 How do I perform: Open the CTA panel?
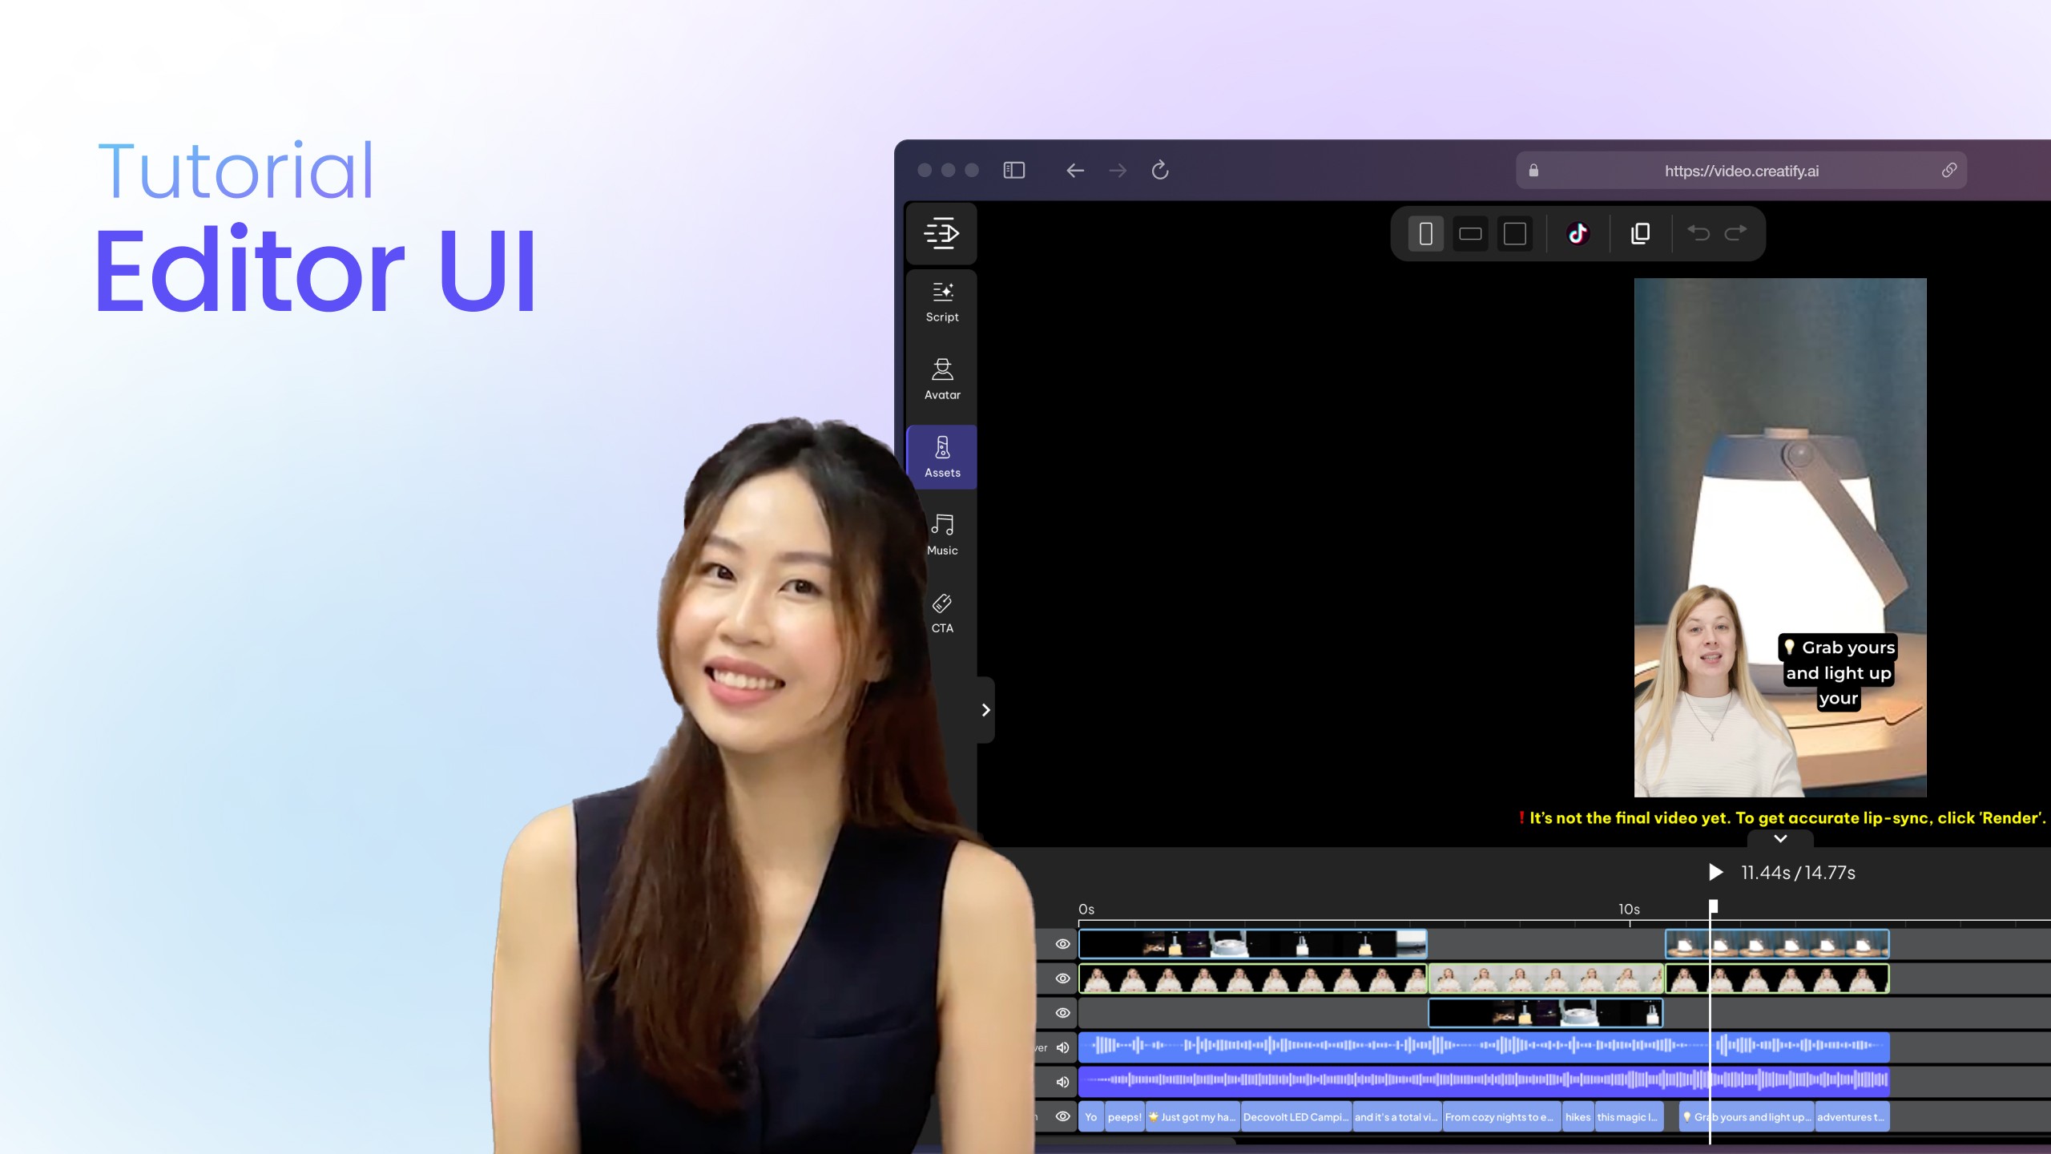tap(941, 613)
